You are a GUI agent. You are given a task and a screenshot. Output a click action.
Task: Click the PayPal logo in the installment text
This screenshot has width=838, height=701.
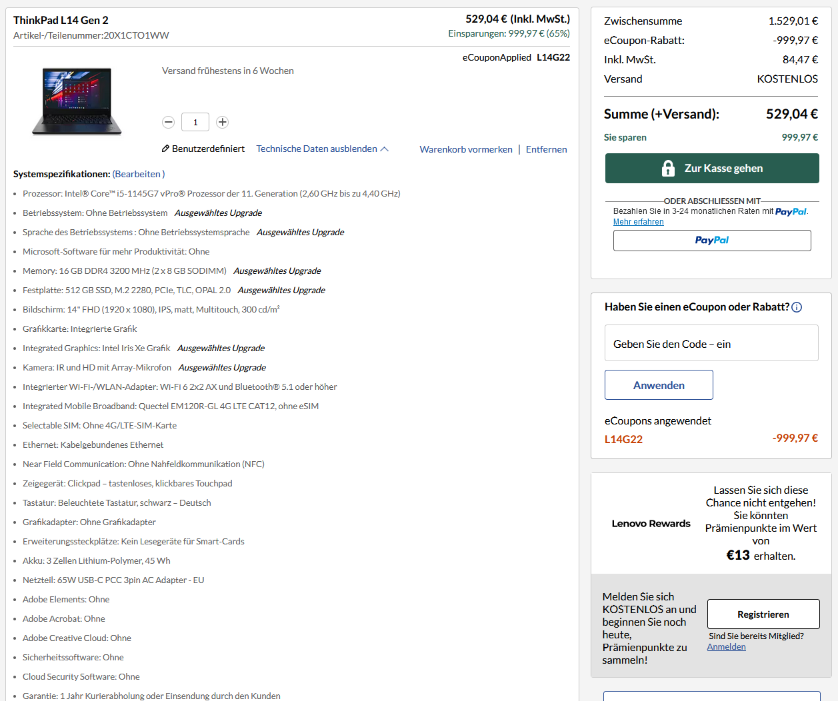(x=792, y=211)
